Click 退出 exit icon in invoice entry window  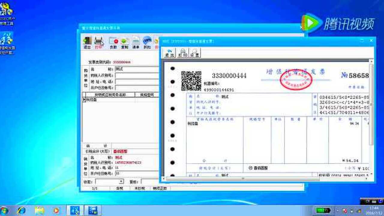click(87, 43)
